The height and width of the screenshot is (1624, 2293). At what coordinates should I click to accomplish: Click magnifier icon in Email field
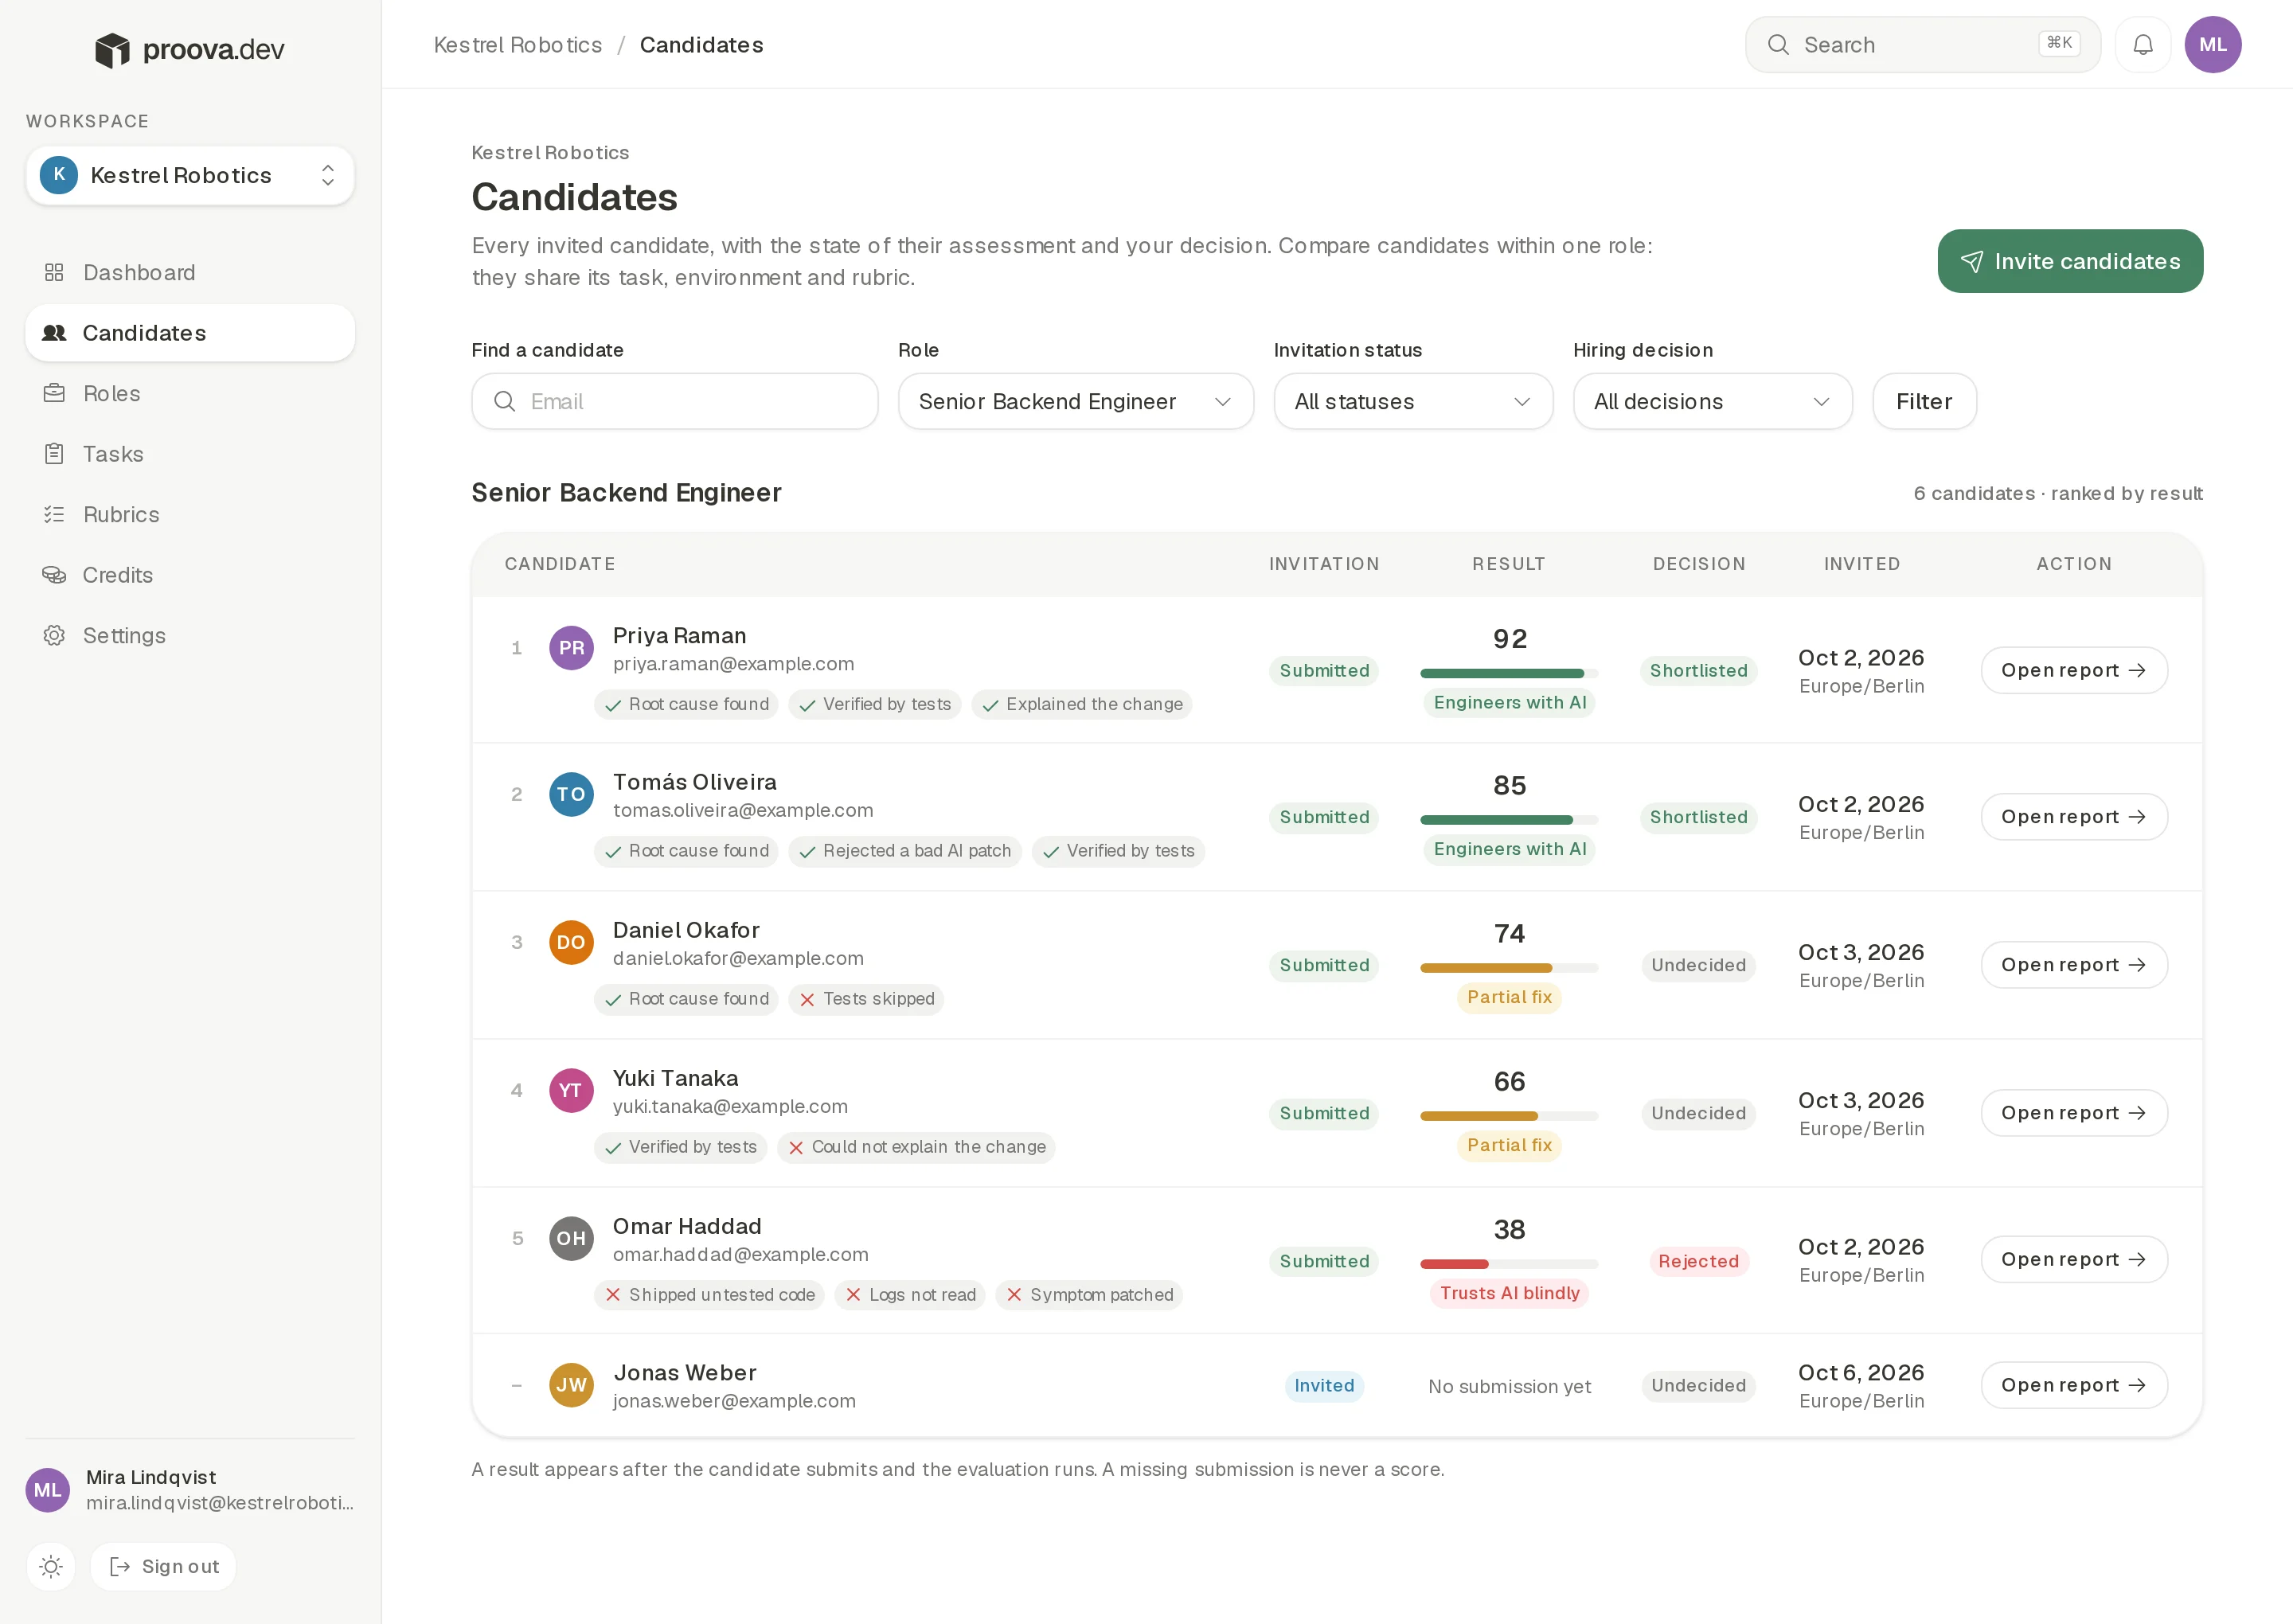click(505, 401)
